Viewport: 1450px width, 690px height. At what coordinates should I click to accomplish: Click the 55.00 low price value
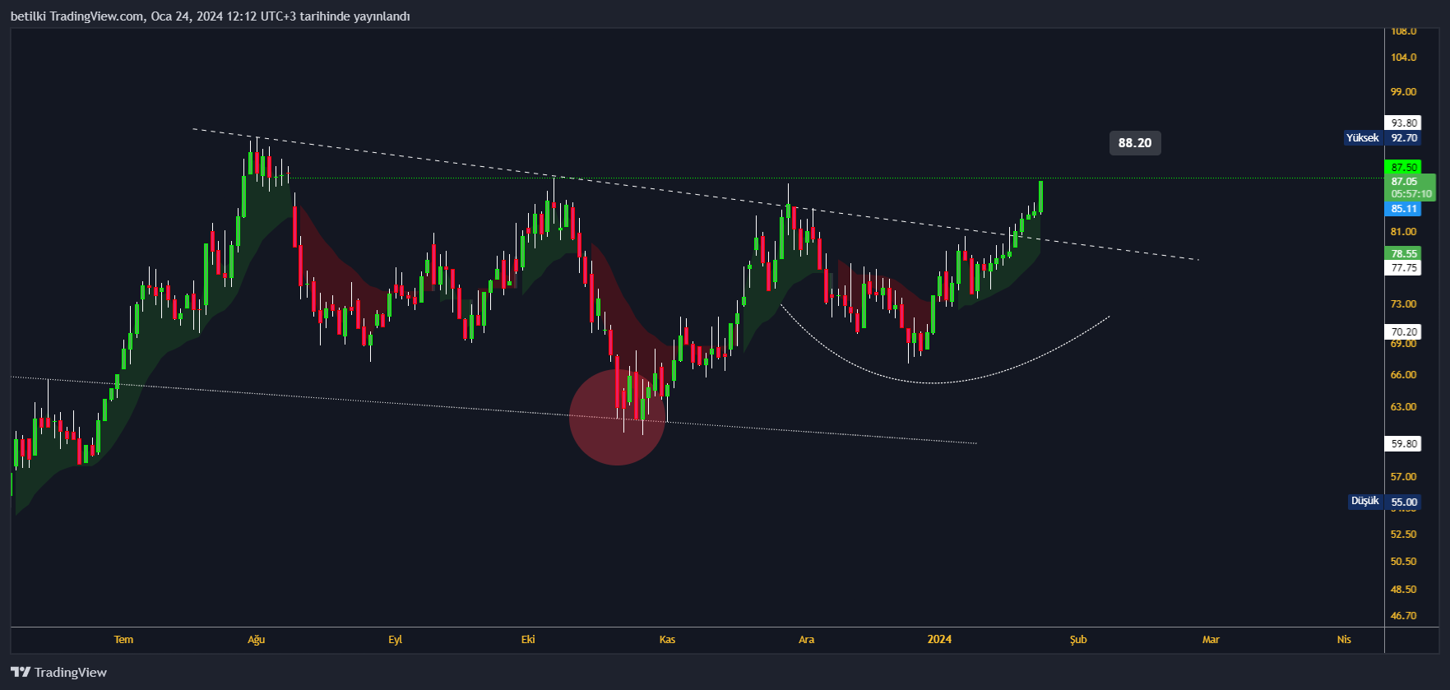(x=1404, y=502)
